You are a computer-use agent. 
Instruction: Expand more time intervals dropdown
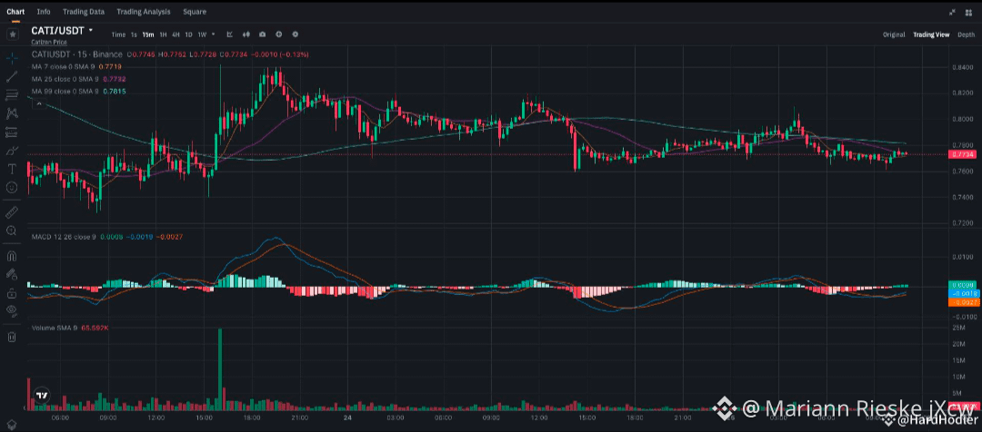(214, 34)
